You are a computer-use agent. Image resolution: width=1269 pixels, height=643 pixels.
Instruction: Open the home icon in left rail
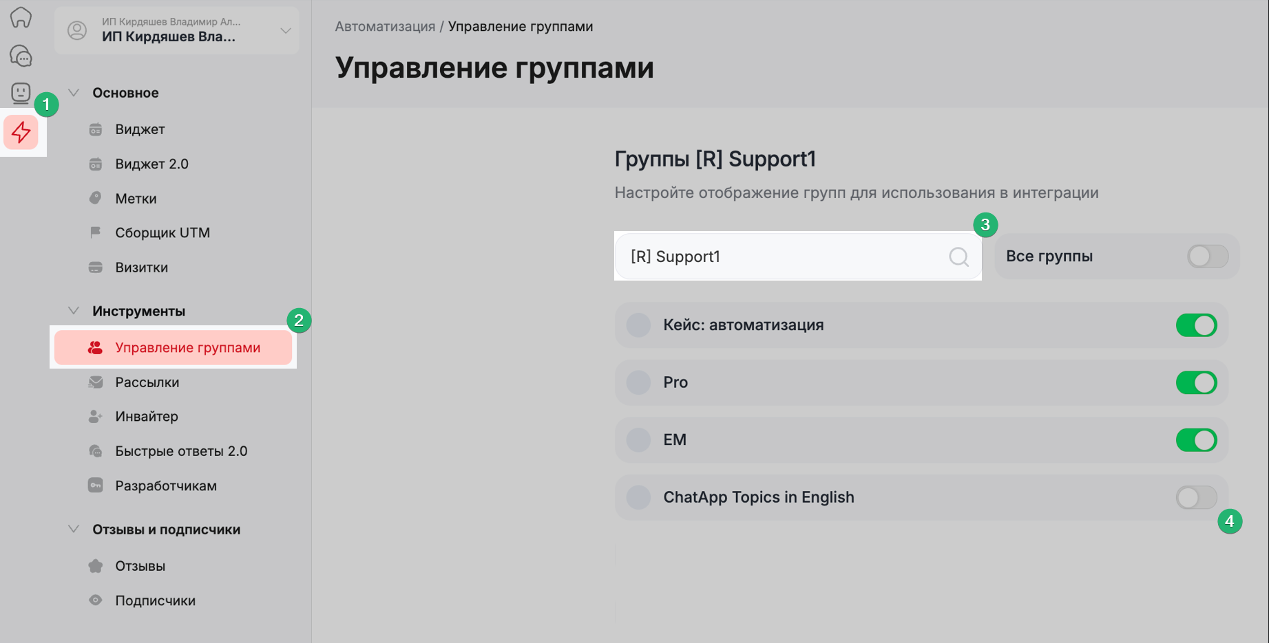[x=21, y=17]
